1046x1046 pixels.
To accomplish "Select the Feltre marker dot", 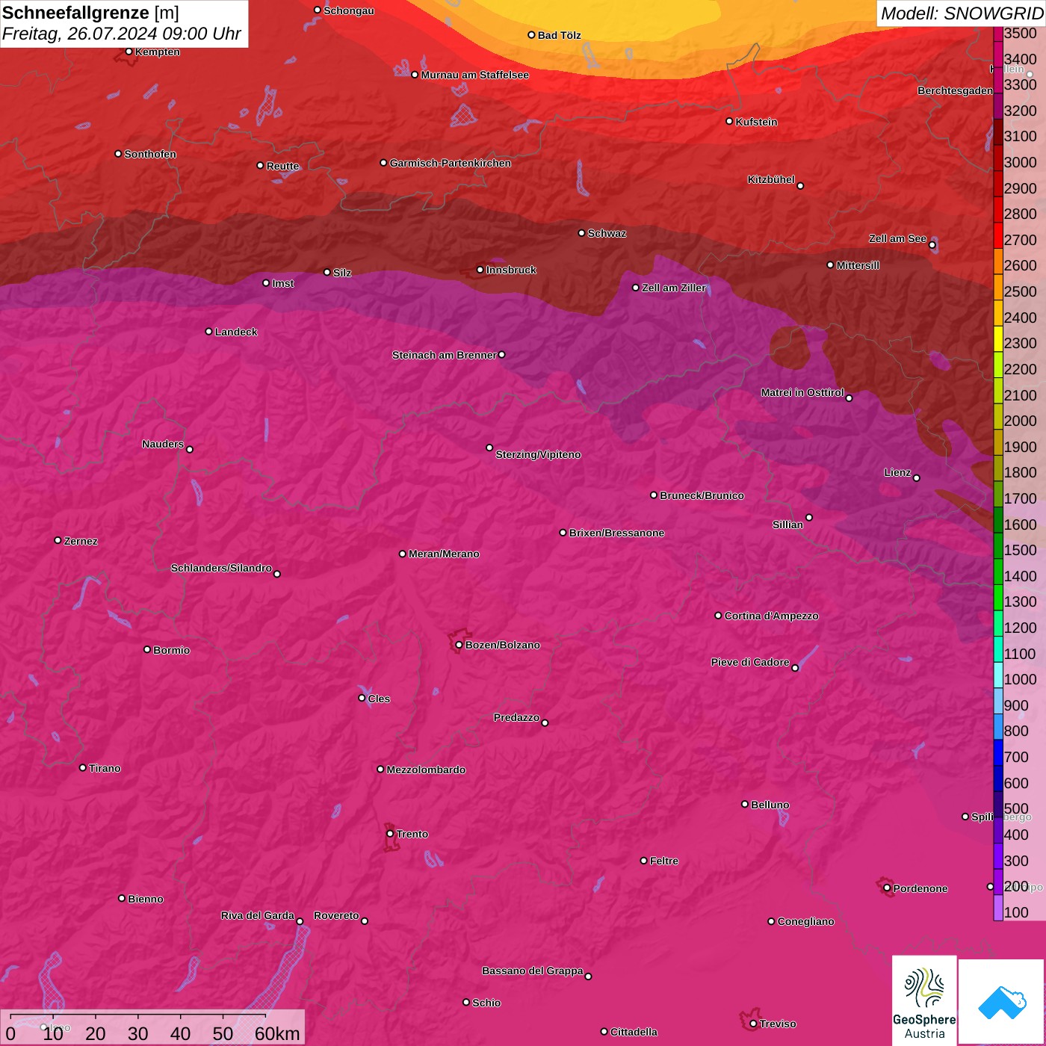I will point(643,861).
